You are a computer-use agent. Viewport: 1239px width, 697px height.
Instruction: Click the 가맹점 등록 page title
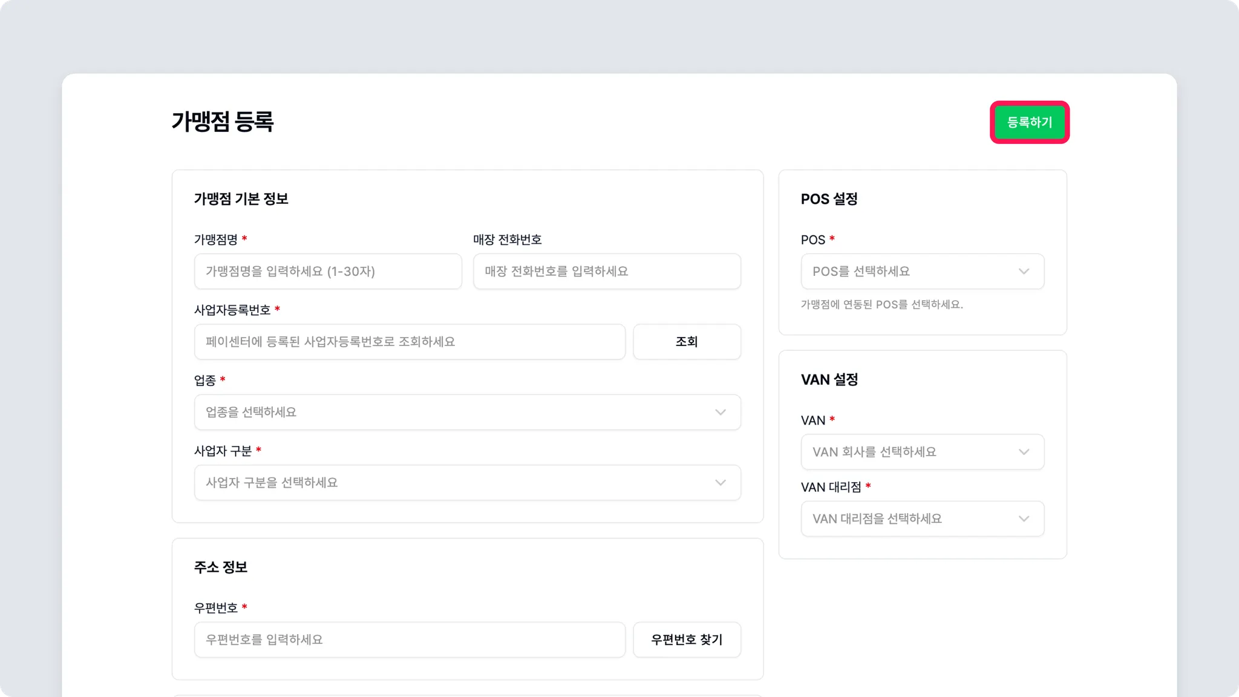223,122
